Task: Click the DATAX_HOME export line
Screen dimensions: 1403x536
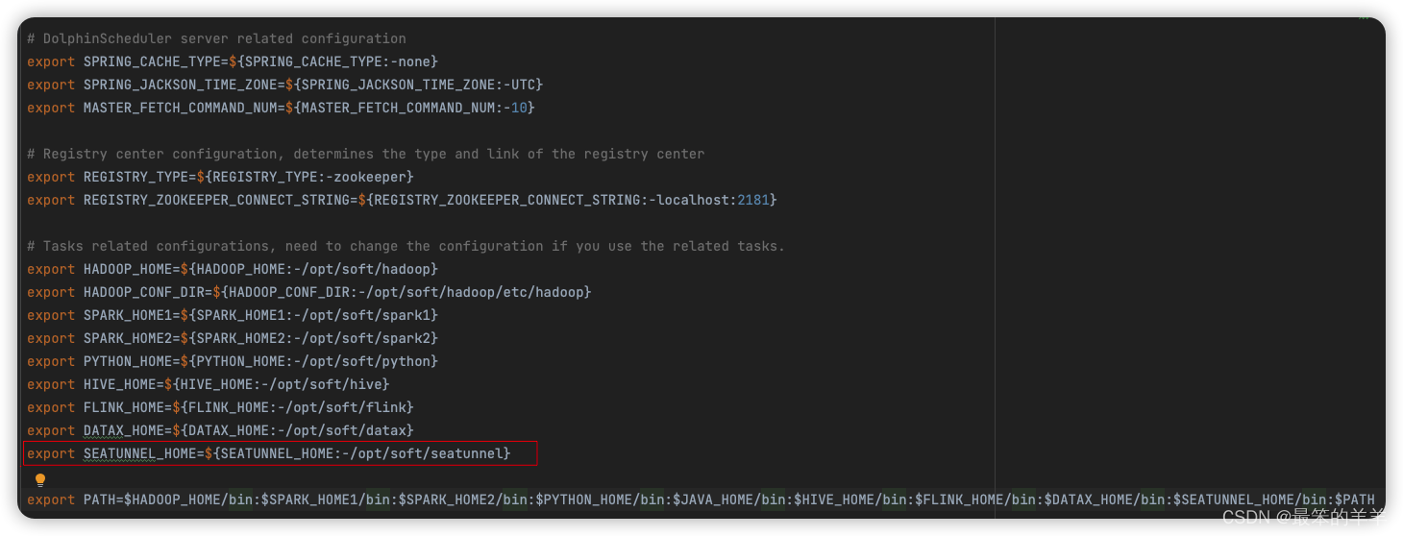Action: (220, 430)
